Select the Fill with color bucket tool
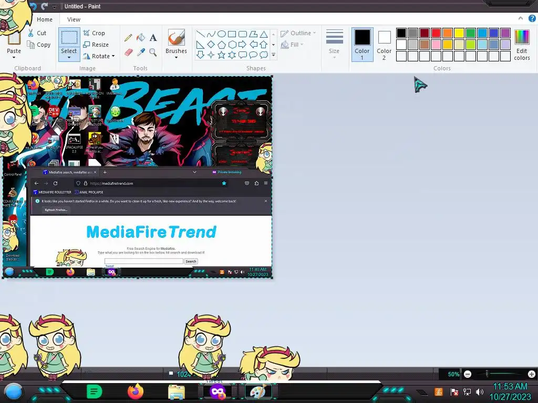This screenshot has width=538, height=403. tap(141, 37)
